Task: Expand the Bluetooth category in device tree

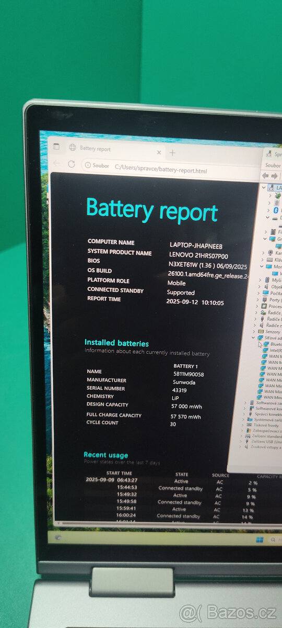Action: 268,210
